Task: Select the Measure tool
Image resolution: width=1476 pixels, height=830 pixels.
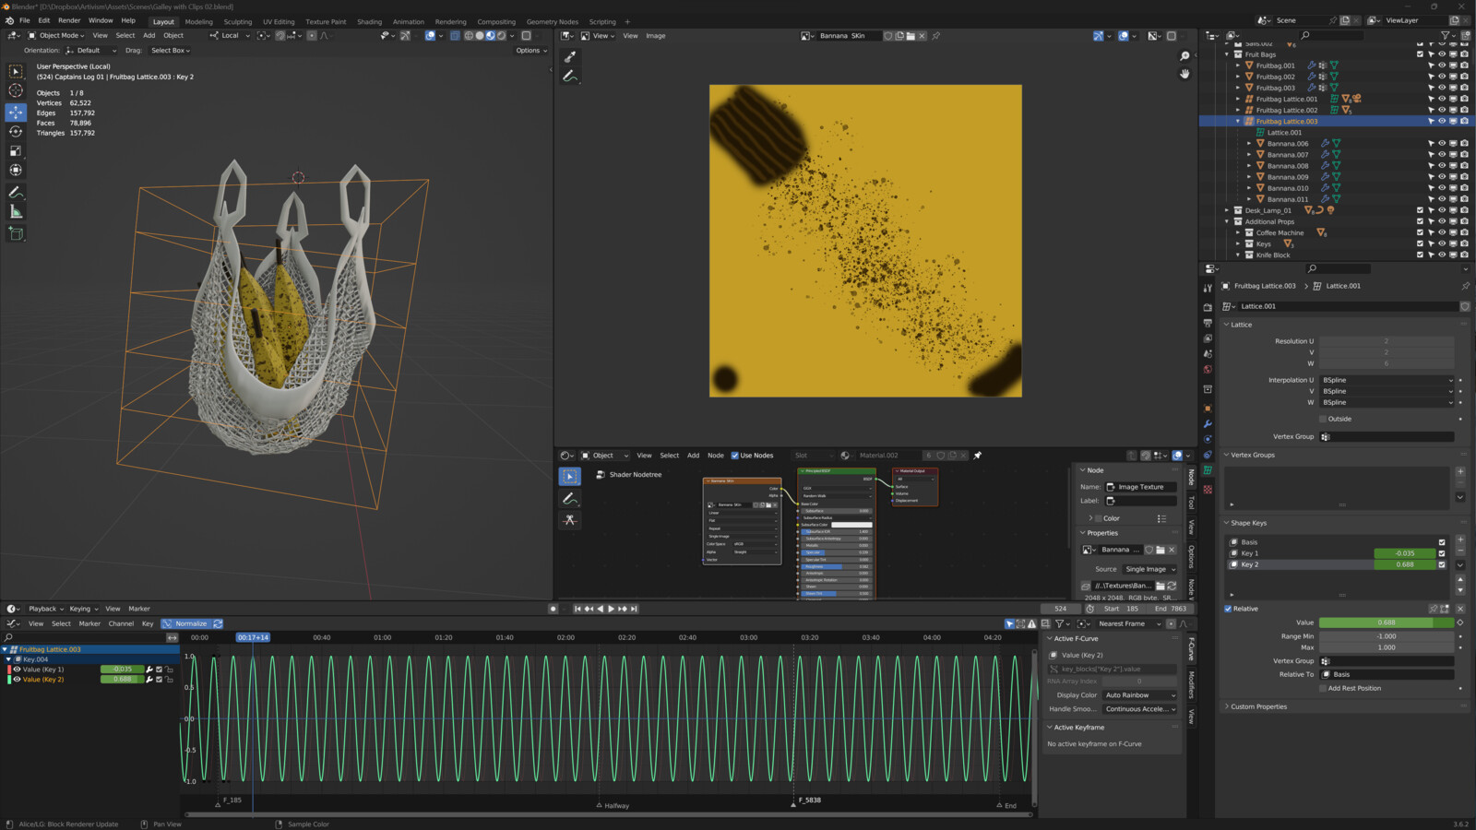Action: [16, 212]
